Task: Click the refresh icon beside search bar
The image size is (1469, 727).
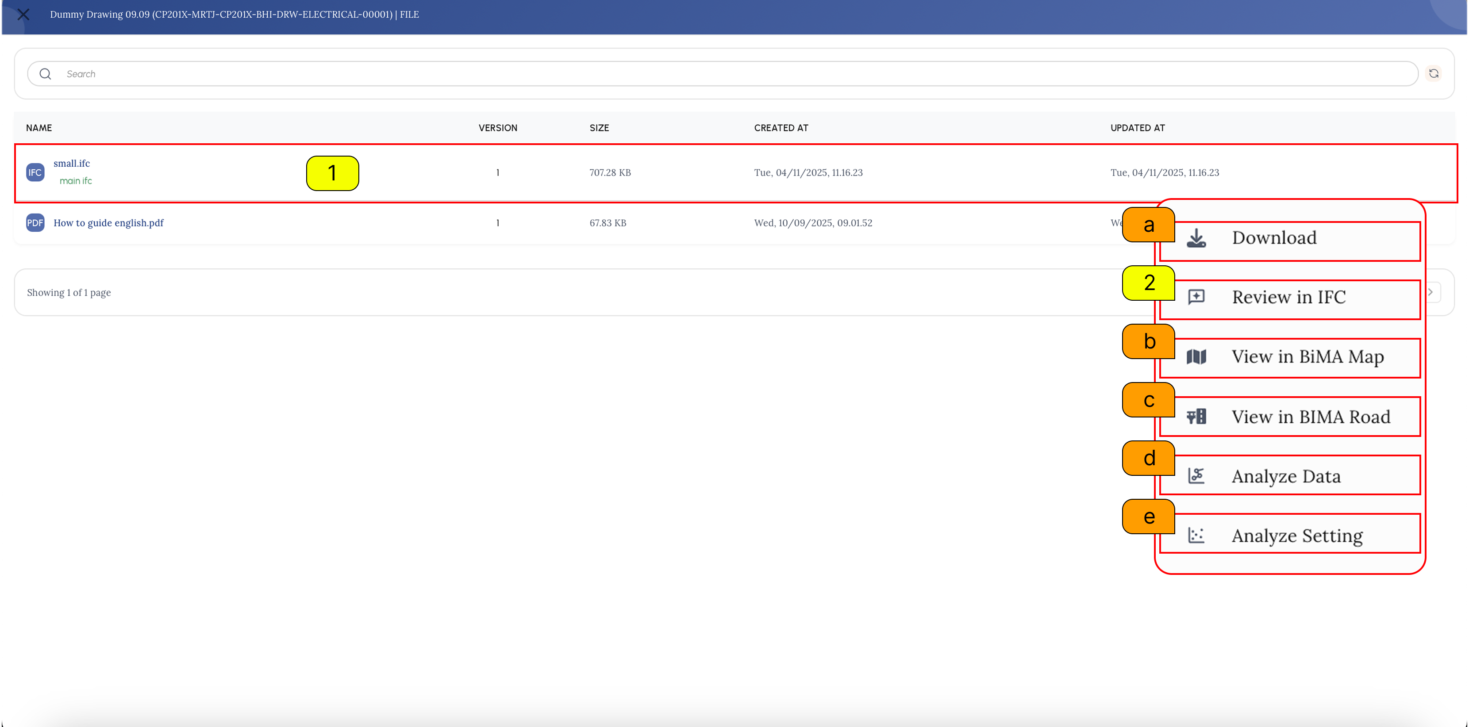Action: [x=1433, y=73]
